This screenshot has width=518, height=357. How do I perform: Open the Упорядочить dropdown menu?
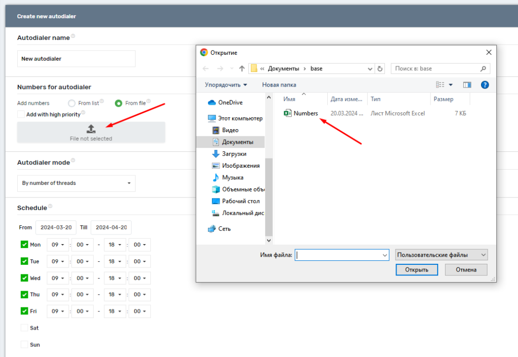[x=226, y=85]
